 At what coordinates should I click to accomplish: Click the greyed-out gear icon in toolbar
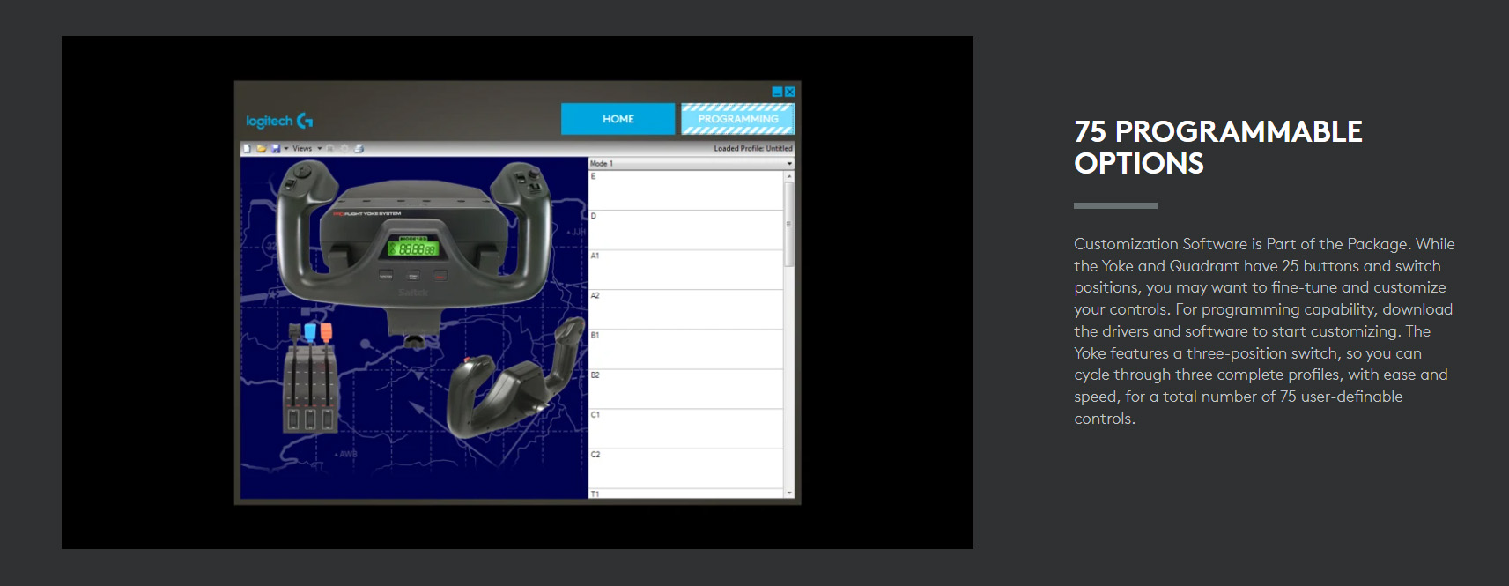coord(344,149)
